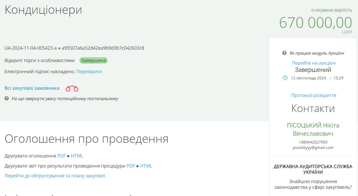The width and height of the screenshot is (358, 196).
Task: Open 'Всі закупівлі замовника' link
Action: point(32,88)
